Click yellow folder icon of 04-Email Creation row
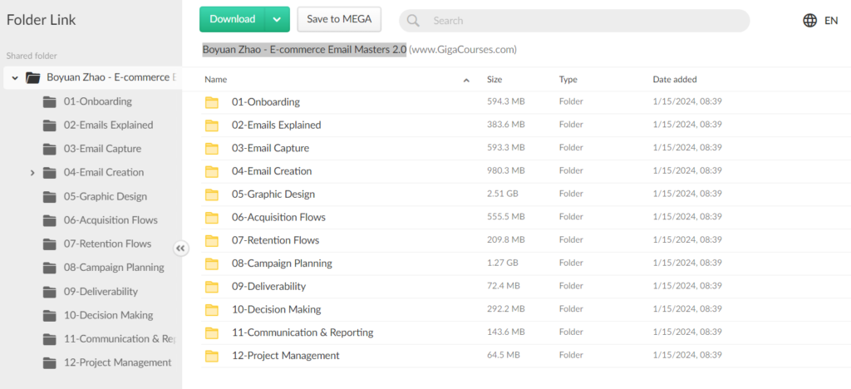Screen dimensions: 851x389 (x=212, y=171)
